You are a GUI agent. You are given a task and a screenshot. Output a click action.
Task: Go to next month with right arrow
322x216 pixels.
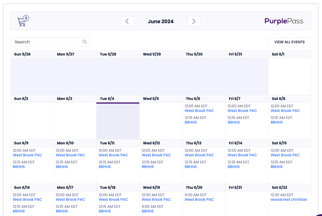(x=194, y=21)
